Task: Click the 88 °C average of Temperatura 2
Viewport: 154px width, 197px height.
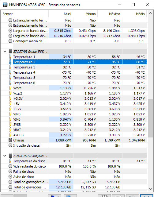Action: (141, 62)
